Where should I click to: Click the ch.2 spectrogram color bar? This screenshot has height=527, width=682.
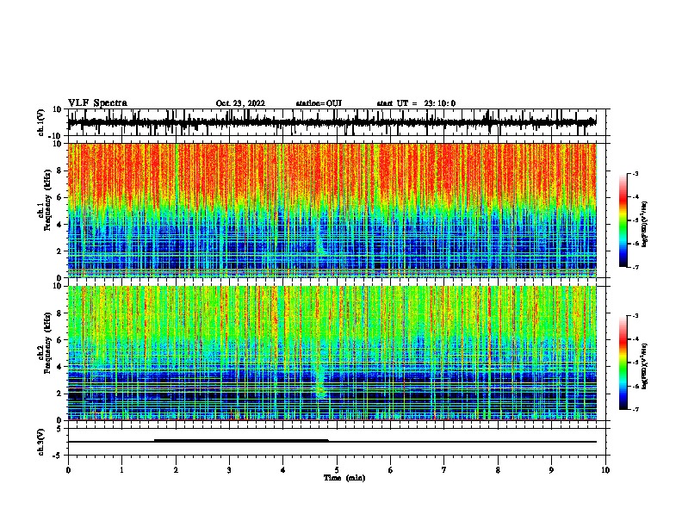click(623, 363)
